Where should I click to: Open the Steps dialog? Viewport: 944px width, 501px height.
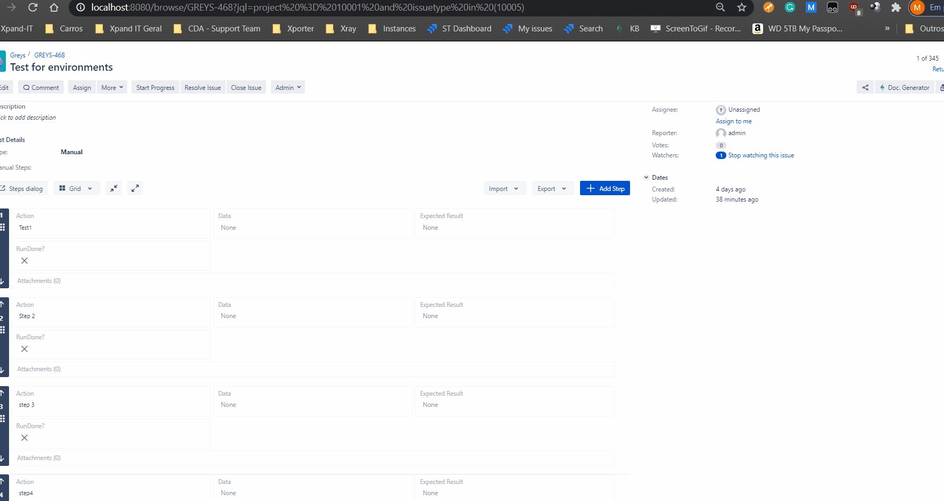pos(23,188)
